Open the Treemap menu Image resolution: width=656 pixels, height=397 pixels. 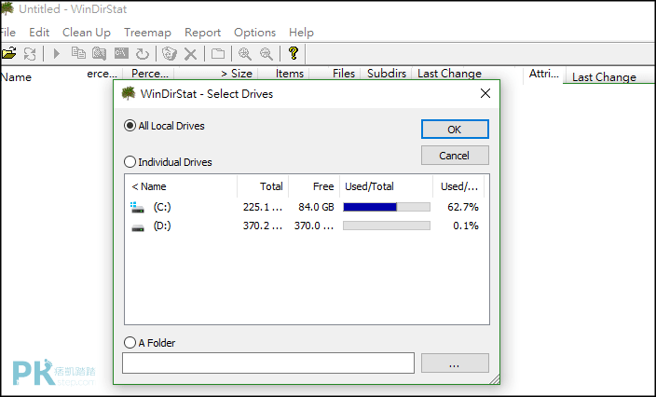[x=147, y=33]
